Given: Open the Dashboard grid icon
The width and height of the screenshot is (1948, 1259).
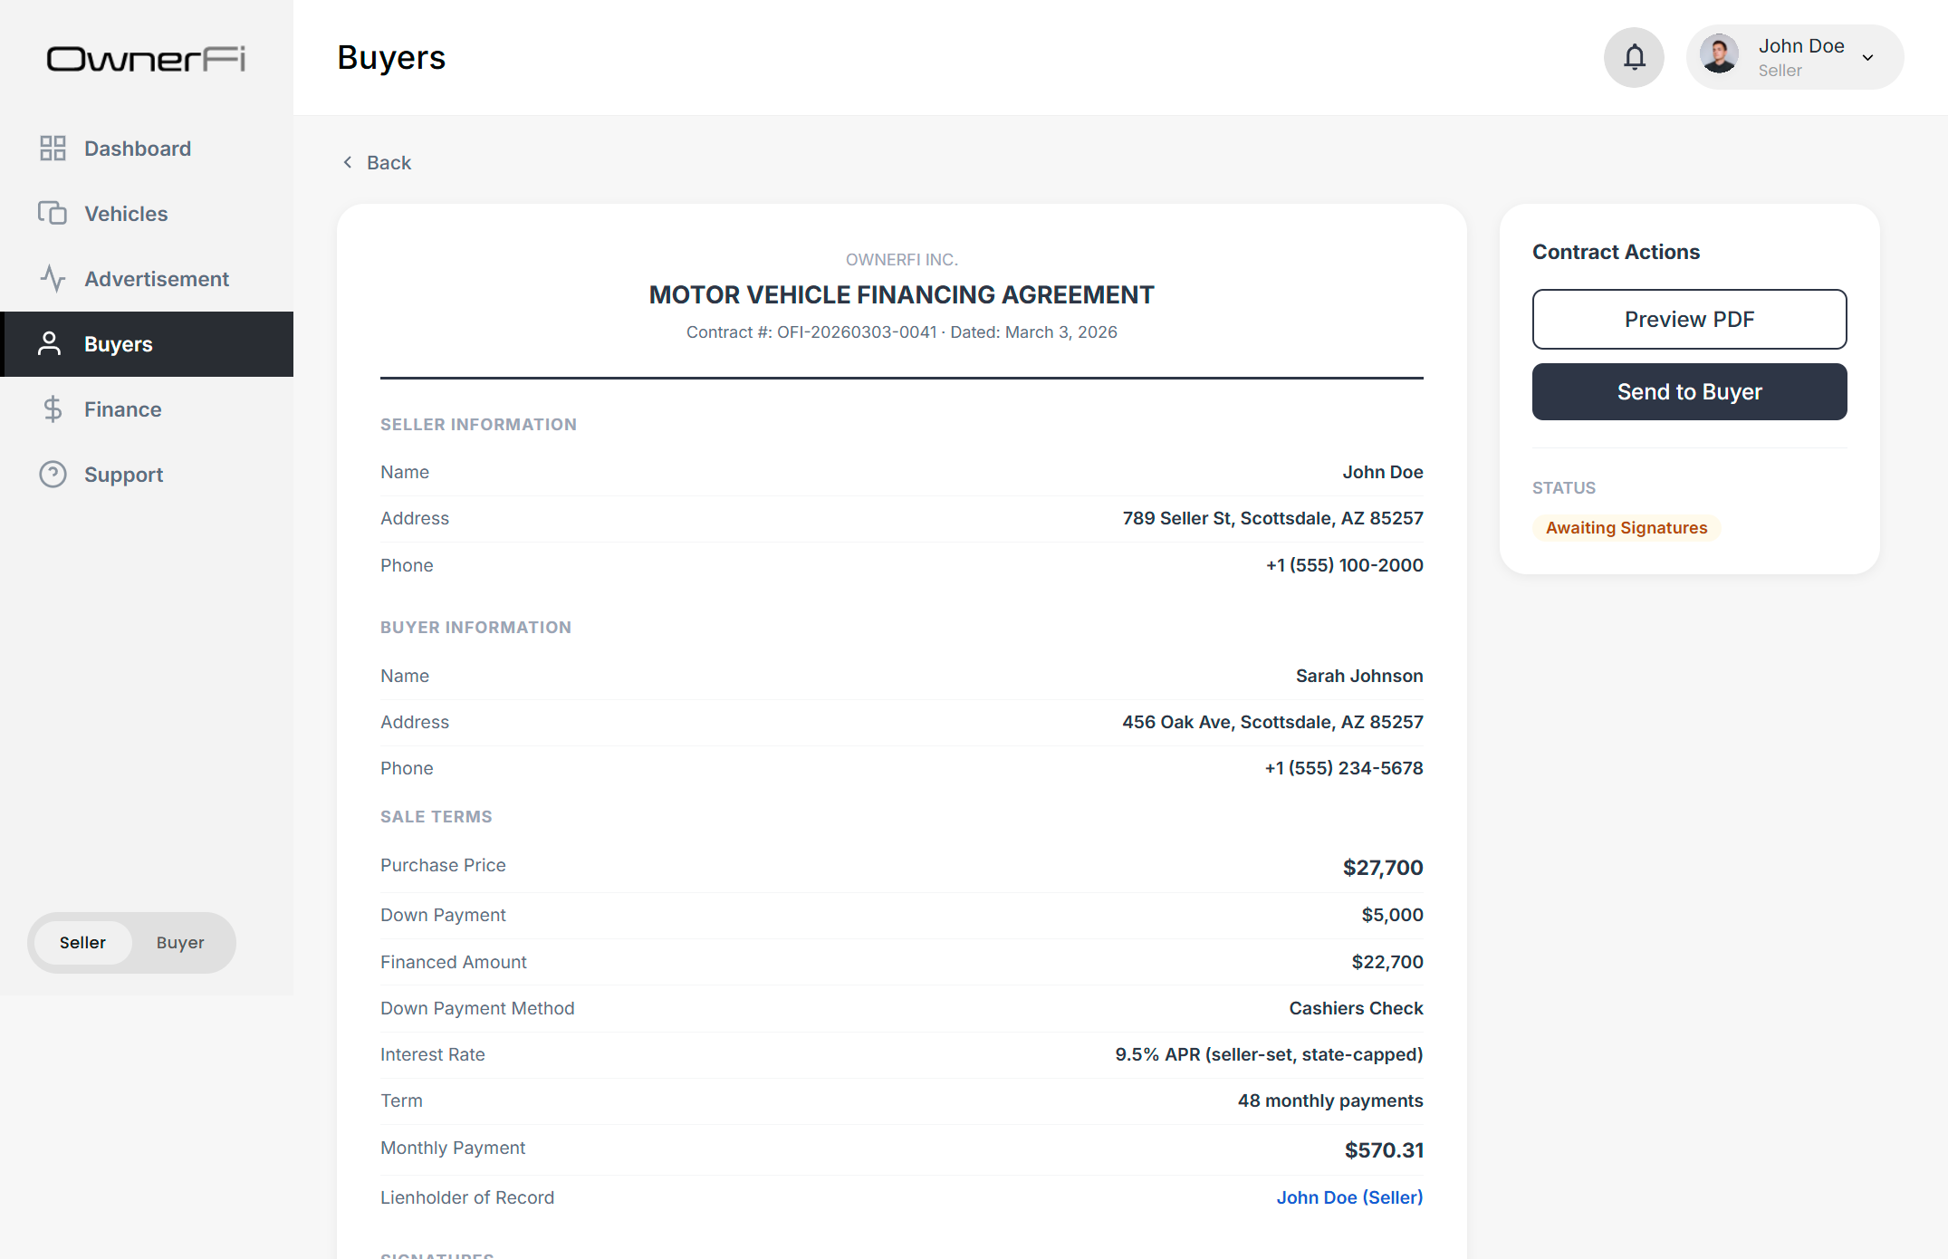Looking at the screenshot, I should point(53,149).
